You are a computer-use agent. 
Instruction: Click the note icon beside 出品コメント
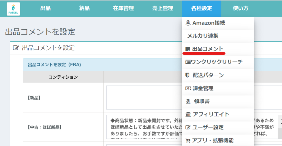(x=188, y=49)
